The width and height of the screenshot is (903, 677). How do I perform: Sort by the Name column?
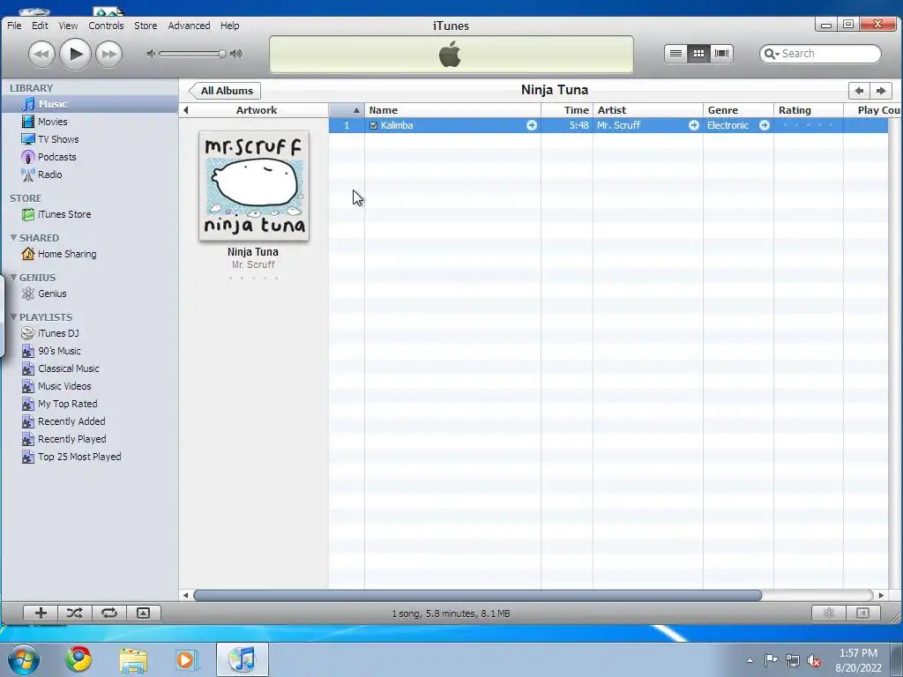point(452,110)
